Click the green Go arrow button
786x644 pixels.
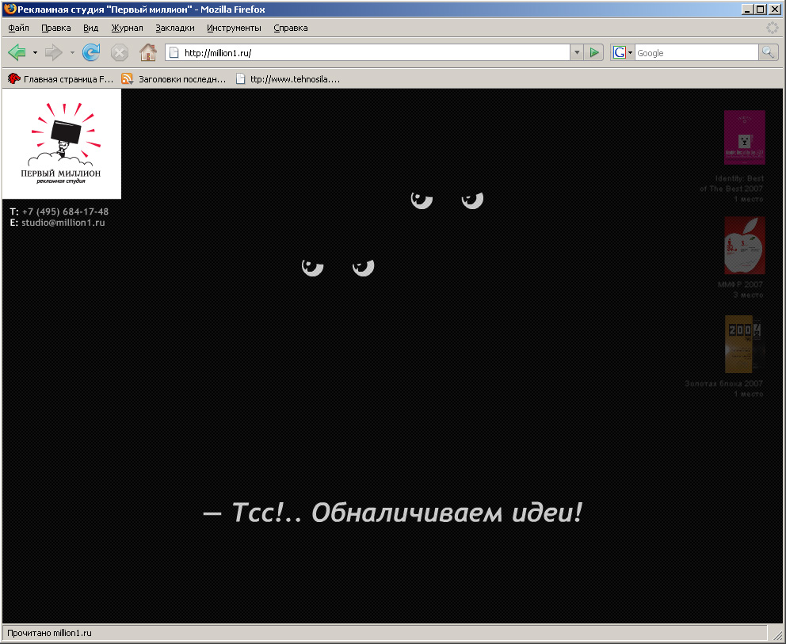click(594, 52)
